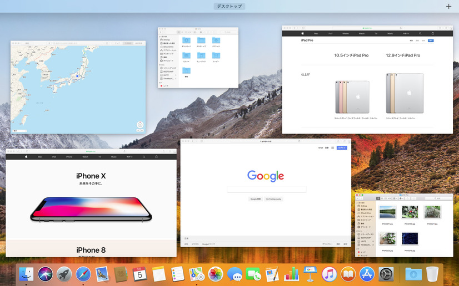Click Music in iPad Pro window navigation
Image resolution: width=459 pixels, height=286 pixels.
[390, 34]
